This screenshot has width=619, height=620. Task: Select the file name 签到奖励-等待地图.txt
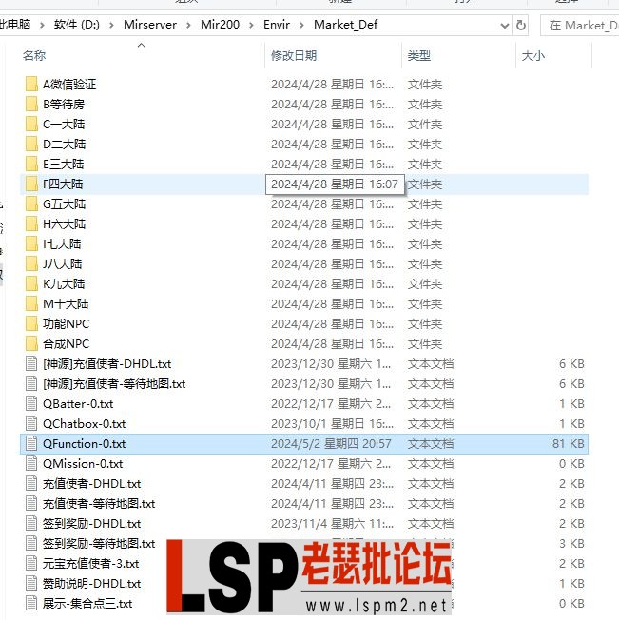pyautogui.click(x=99, y=544)
